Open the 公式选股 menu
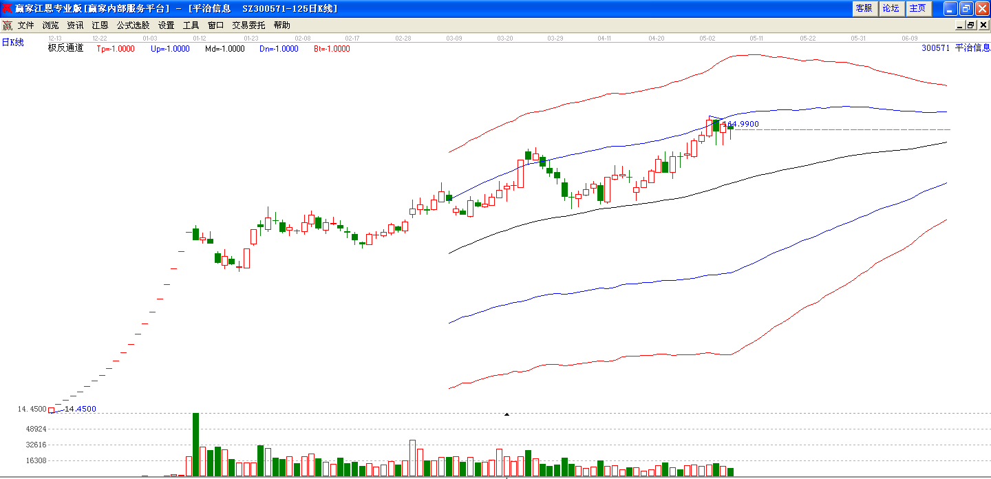Image resolution: width=991 pixels, height=479 pixels. (x=133, y=25)
